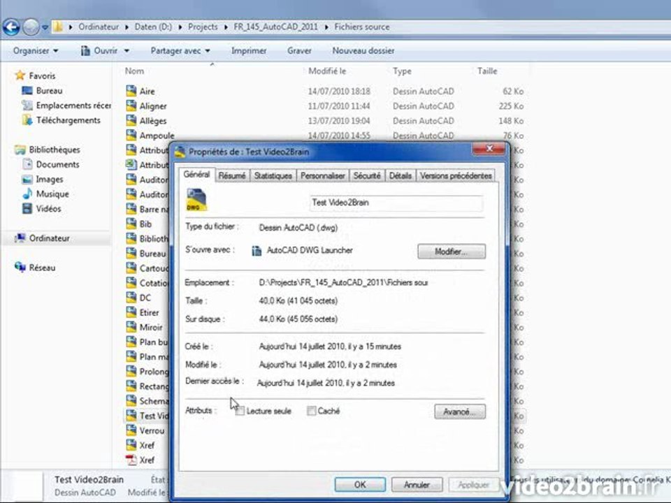The height and width of the screenshot is (503, 671).
Task: Click the AutoCAD DWG Launcher icon
Action: coord(257,251)
